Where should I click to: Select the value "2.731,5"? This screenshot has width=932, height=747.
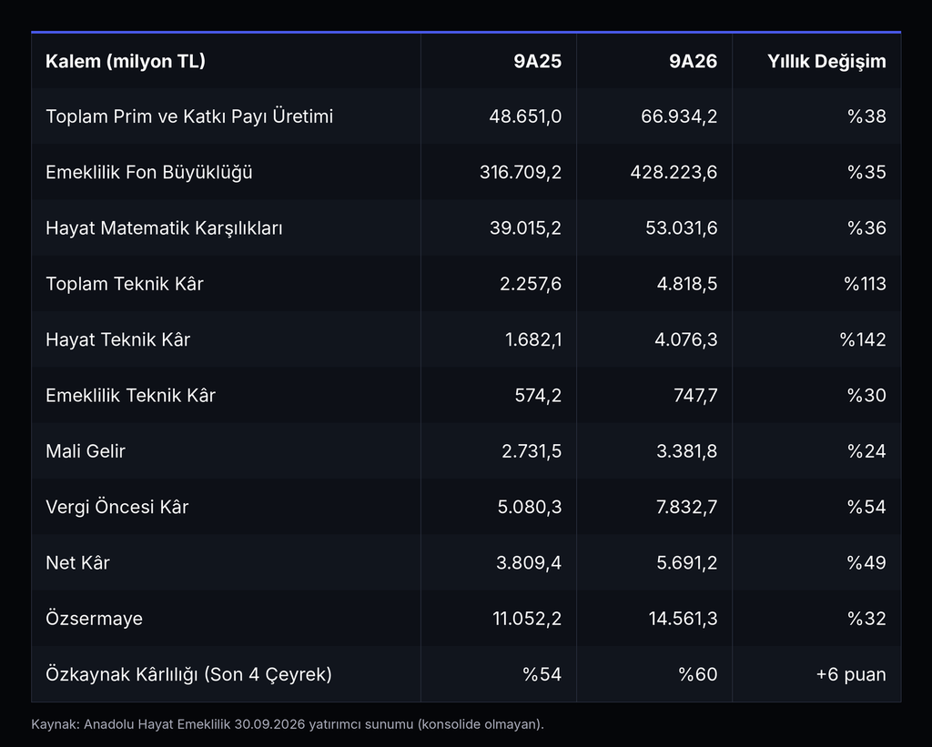point(532,451)
